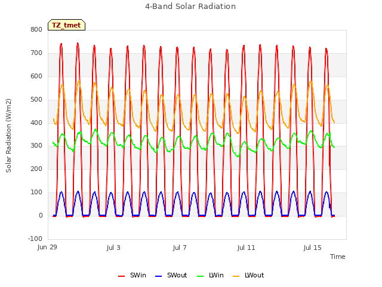Toggle SWout series via its legend label
The image size is (382, 287).
click(177, 275)
